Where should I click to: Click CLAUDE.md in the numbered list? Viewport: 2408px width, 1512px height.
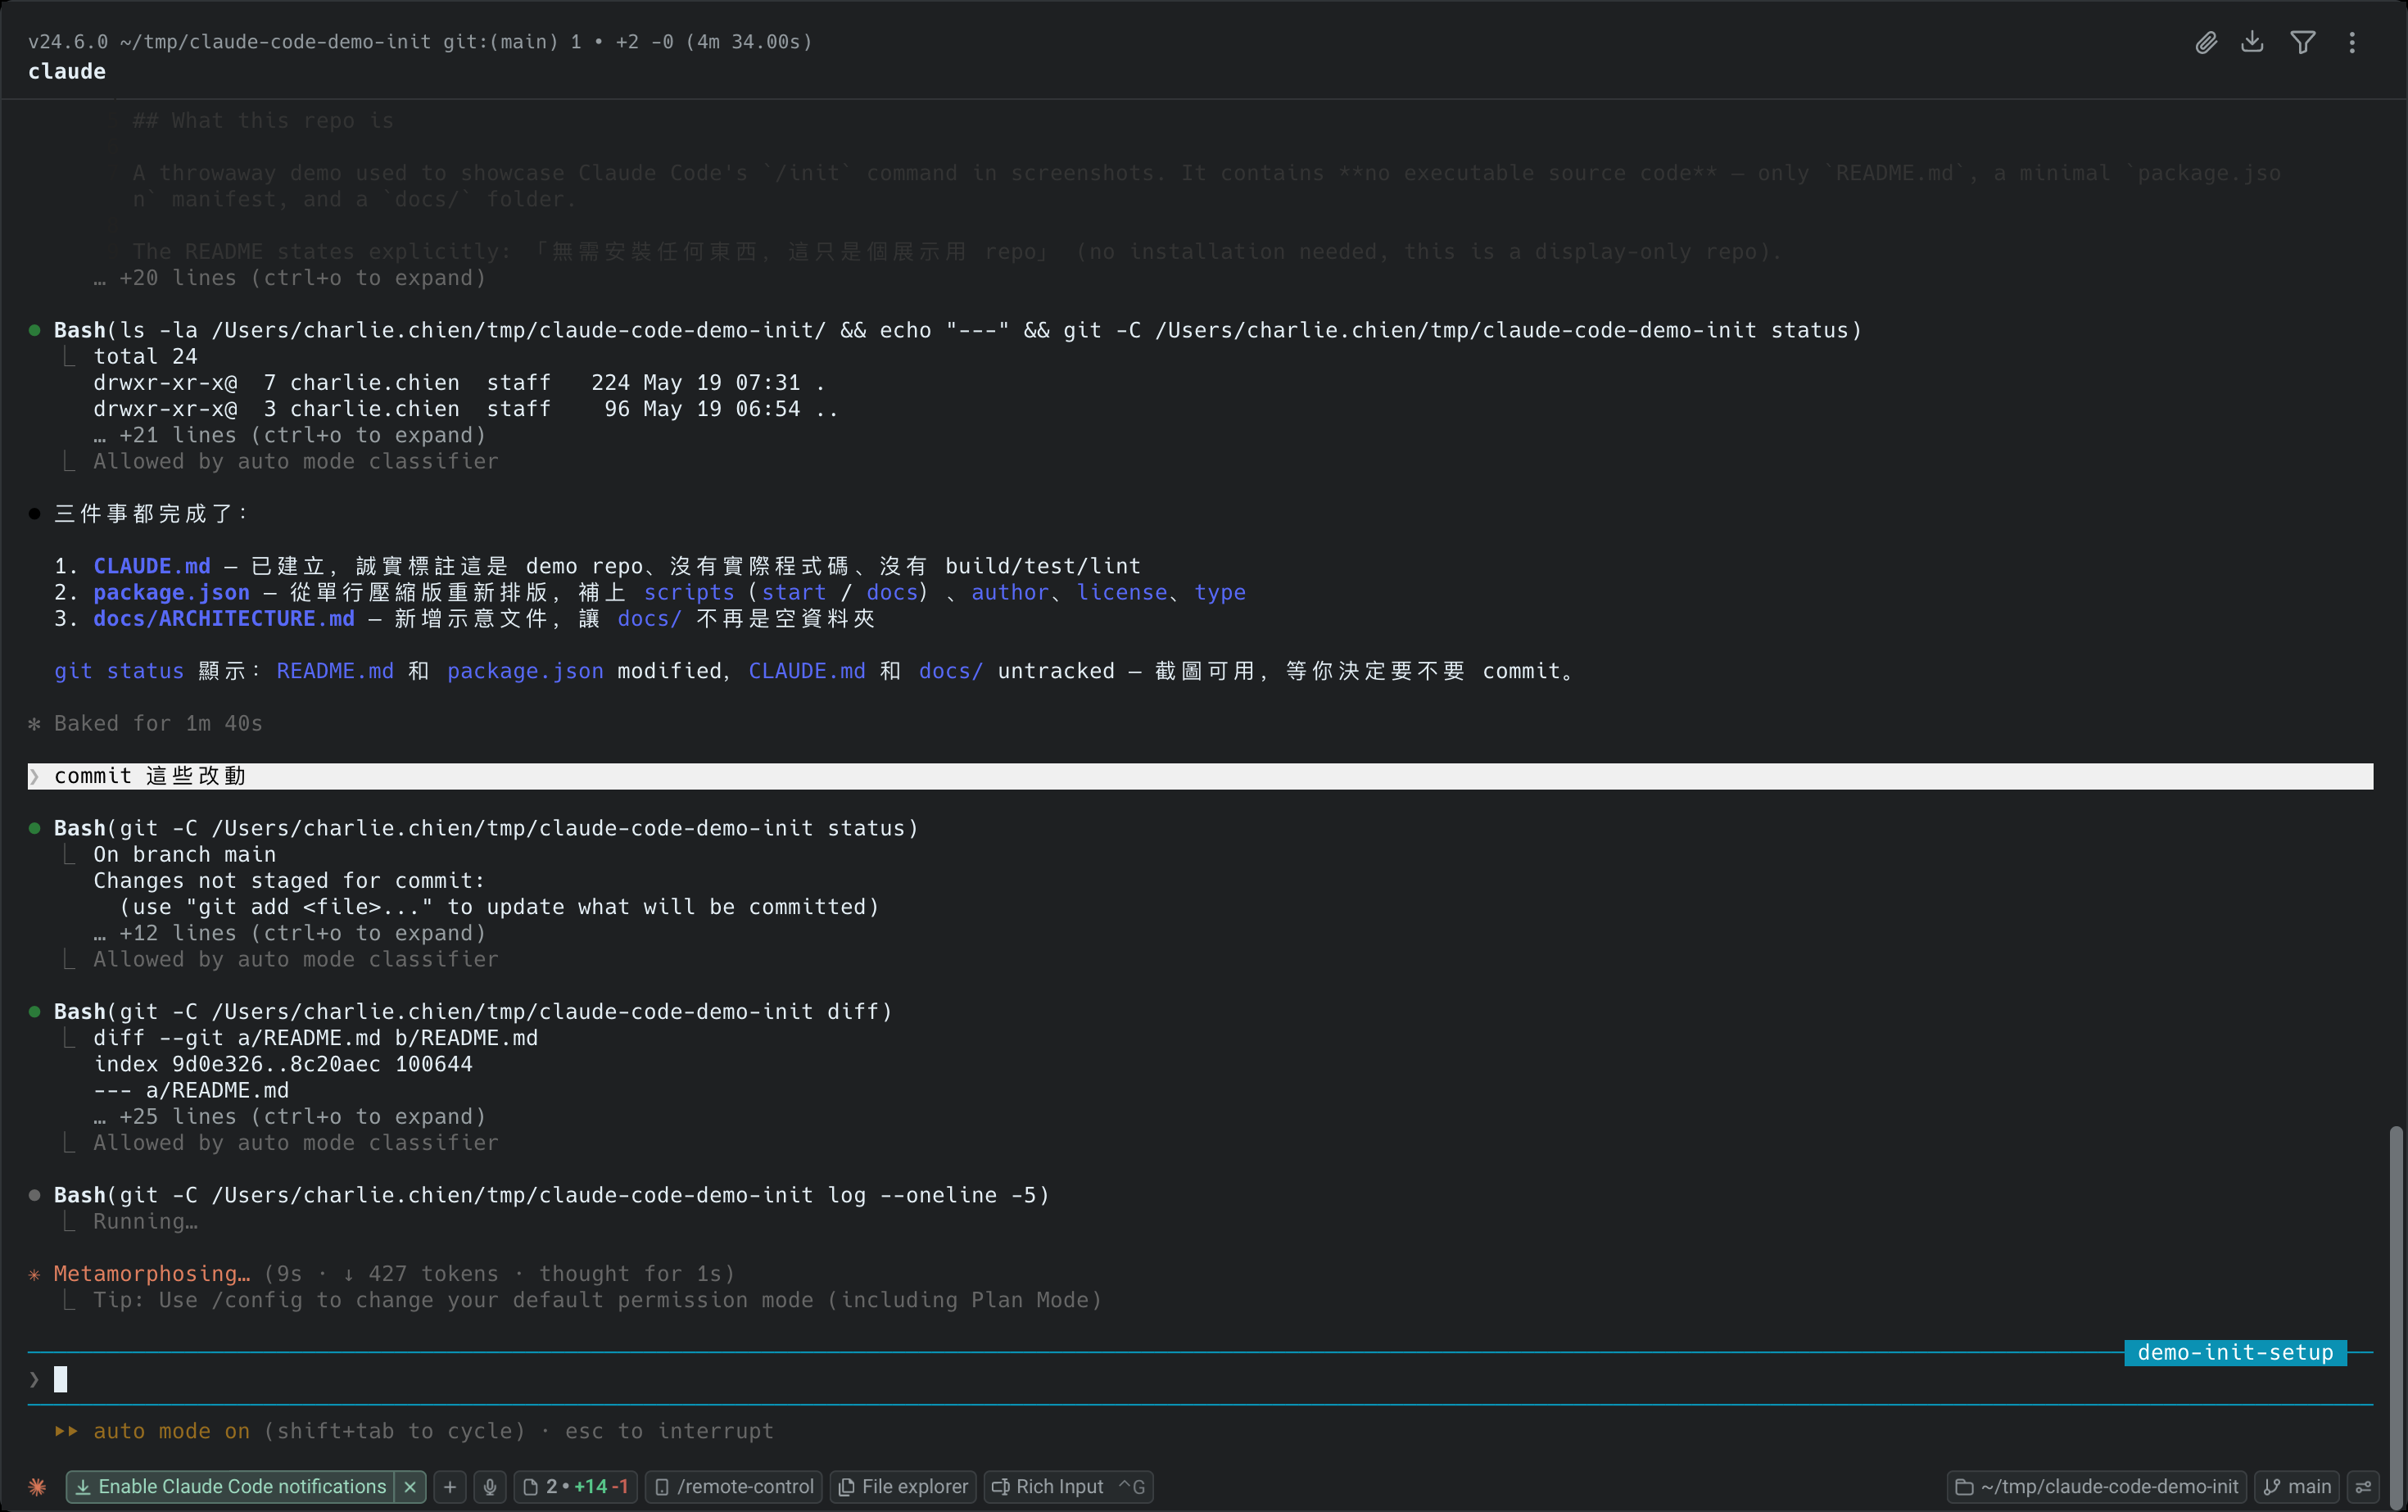pos(152,566)
